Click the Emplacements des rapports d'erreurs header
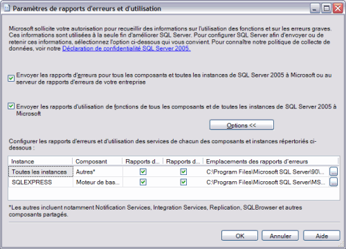346x249 pixels. tap(271, 161)
